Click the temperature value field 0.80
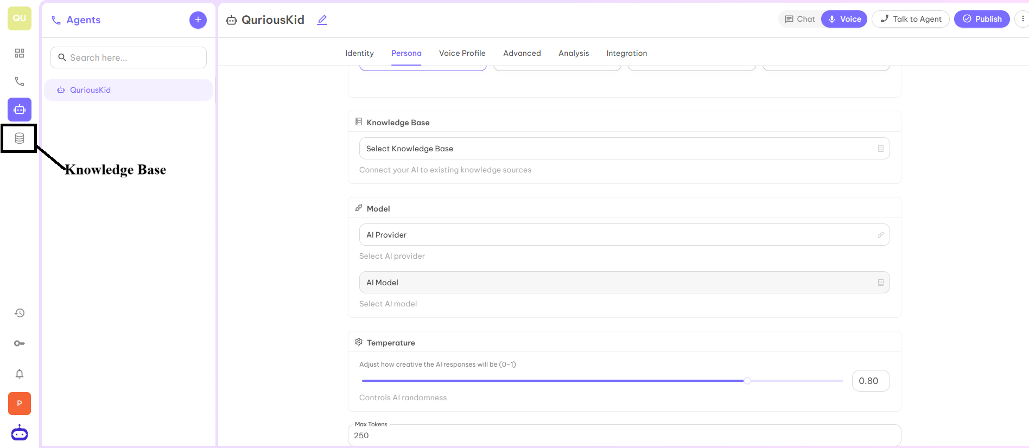Image resolution: width=1029 pixels, height=448 pixels. click(871, 381)
